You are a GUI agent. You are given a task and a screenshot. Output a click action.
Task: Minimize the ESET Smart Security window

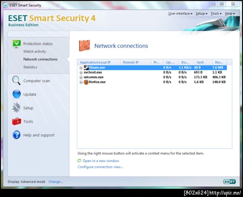coord(213,4)
